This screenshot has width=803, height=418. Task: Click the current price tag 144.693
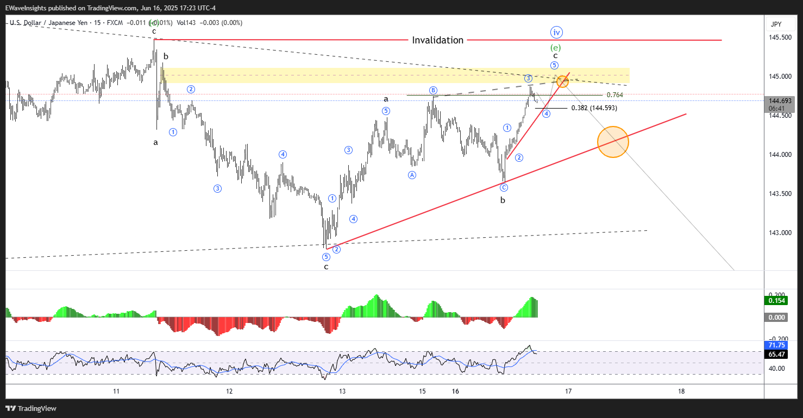tap(780, 101)
